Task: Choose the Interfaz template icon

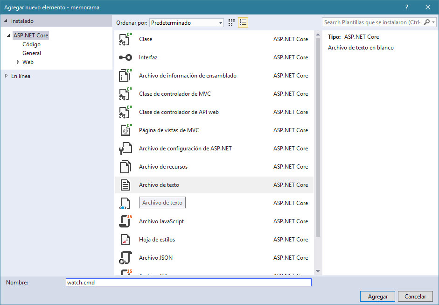Action: point(125,57)
